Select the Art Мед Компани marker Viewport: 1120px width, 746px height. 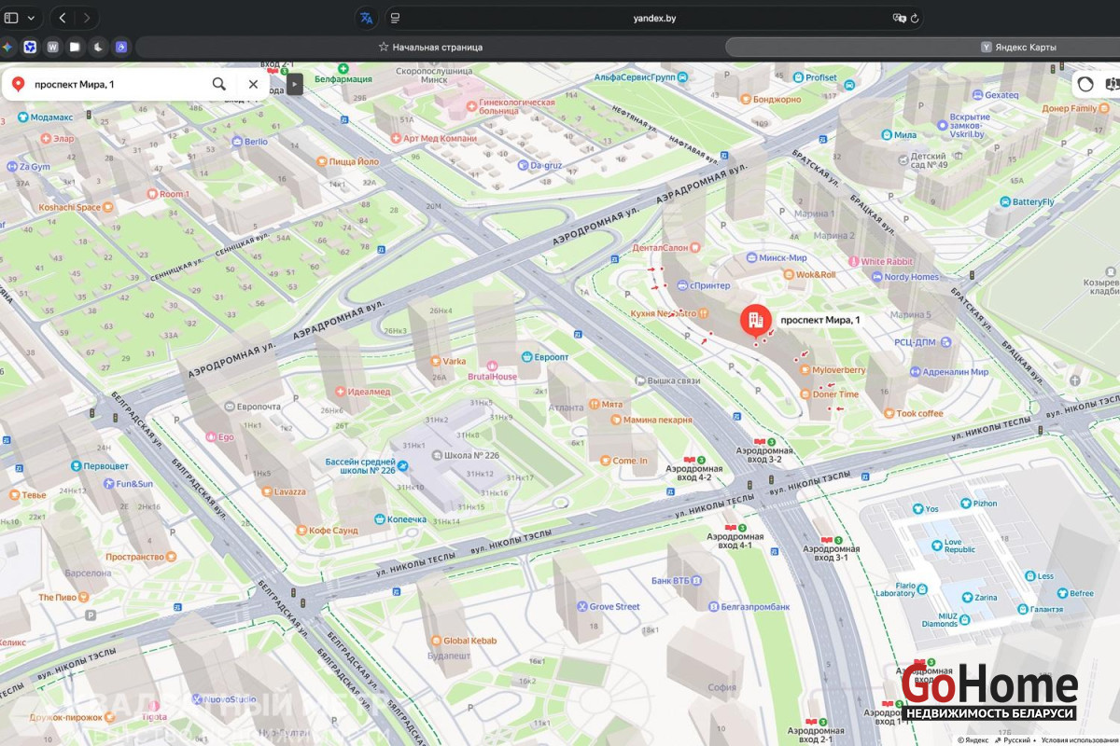click(396, 138)
